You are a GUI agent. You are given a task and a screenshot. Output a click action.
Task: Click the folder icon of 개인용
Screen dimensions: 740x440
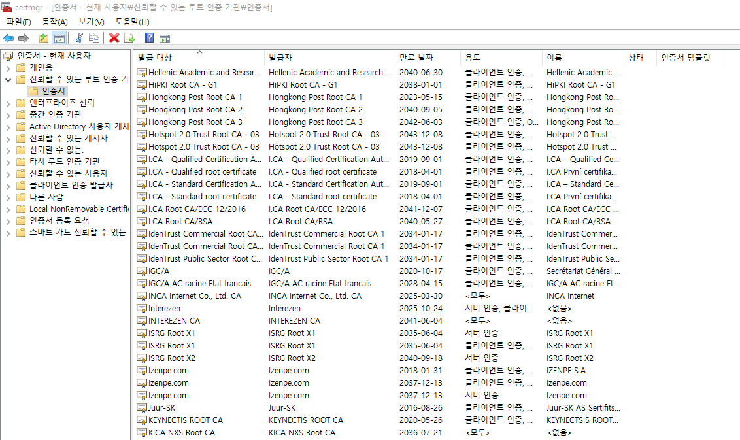(x=21, y=67)
